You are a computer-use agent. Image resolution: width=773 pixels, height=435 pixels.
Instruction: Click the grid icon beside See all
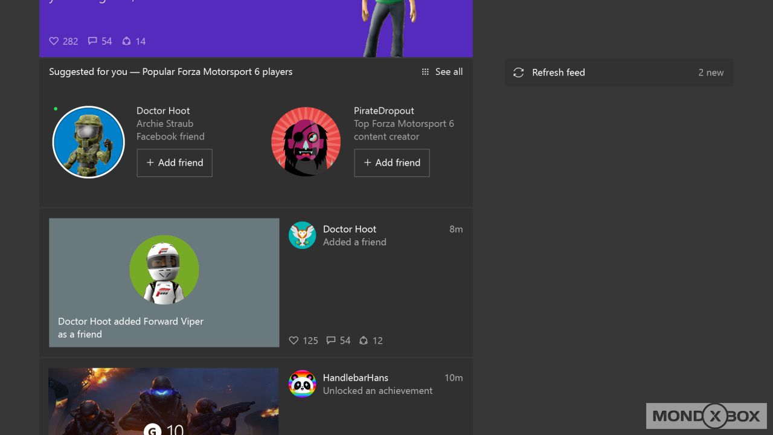pyautogui.click(x=425, y=71)
